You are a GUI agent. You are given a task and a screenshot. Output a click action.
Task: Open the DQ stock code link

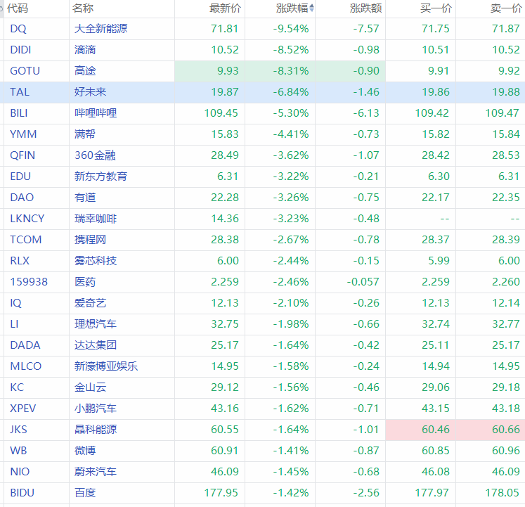[18, 29]
